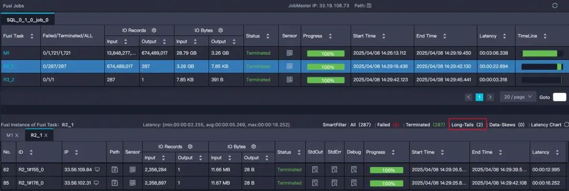
Task: Open Debug icon for instance R2_1#155_0
Action: (354, 169)
